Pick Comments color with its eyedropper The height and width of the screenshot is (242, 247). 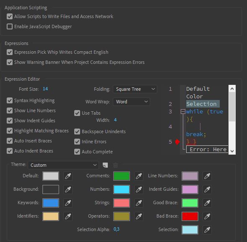click(139, 176)
